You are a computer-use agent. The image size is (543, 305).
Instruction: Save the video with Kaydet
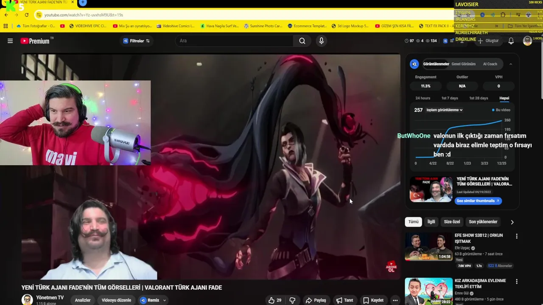373,300
